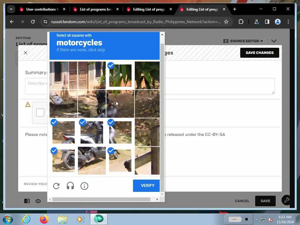Click the VERIFY button
Viewport: 300px width, 225px height.
[x=146, y=185]
